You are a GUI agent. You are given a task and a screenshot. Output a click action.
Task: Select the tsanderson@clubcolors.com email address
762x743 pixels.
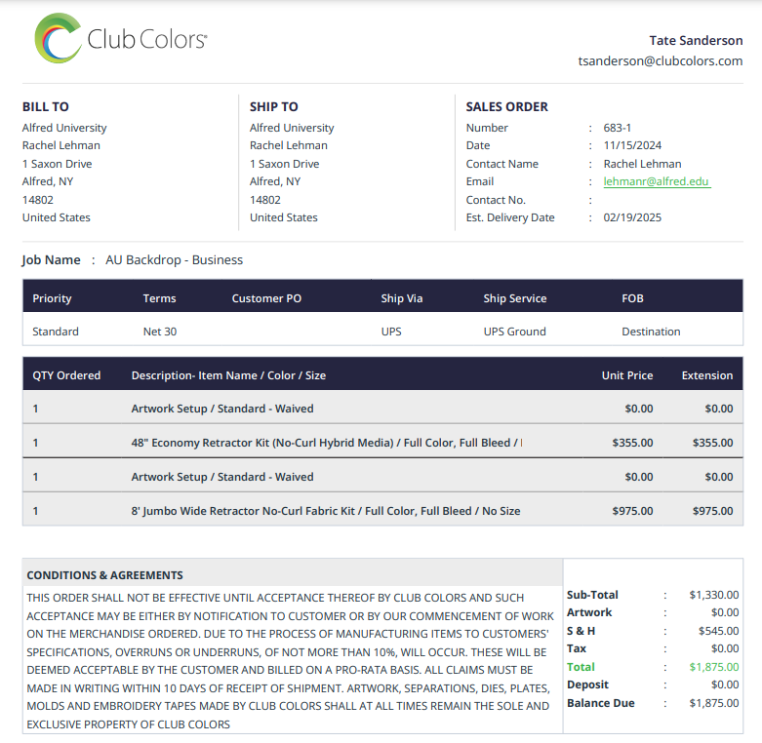point(660,61)
